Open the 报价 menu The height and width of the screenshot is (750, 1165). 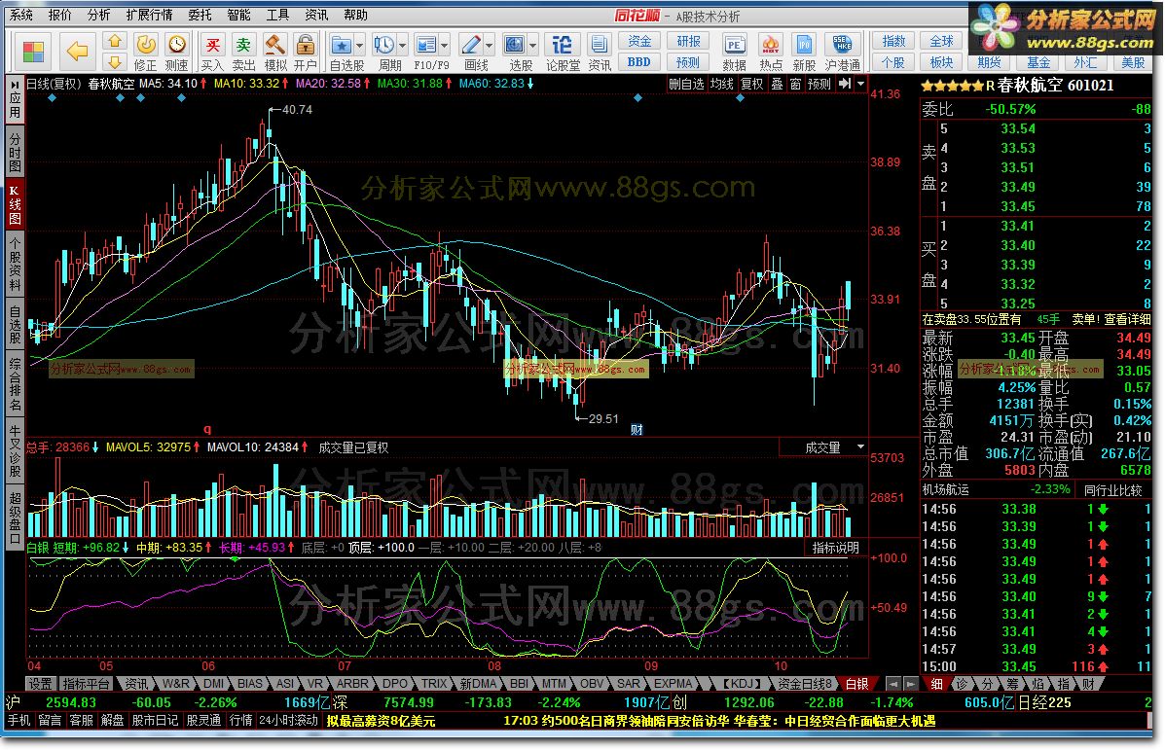coord(60,15)
